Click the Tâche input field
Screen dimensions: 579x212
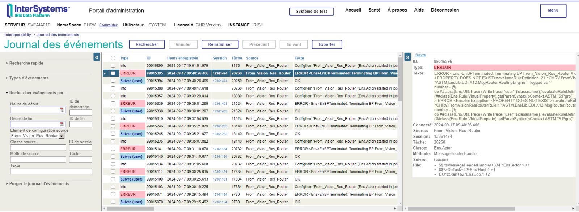(80, 159)
